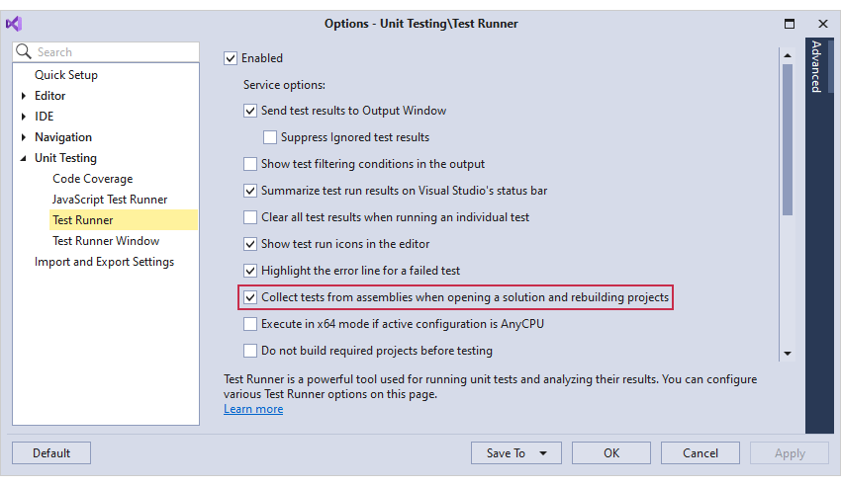The image size is (841, 486).
Task: Collapse the Unit Testing tree node
Action: (x=24, y=158)
